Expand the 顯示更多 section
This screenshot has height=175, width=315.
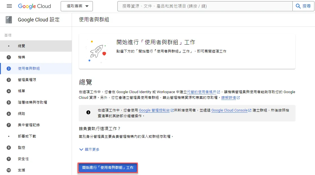89,149
